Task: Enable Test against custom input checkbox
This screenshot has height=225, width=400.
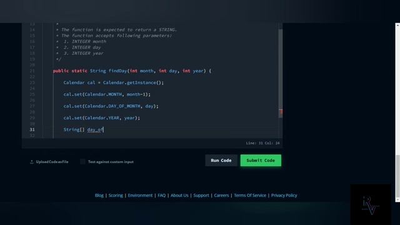Action: tap(82, 162)
